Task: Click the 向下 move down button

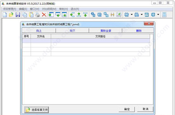Action: click(72, 30)
